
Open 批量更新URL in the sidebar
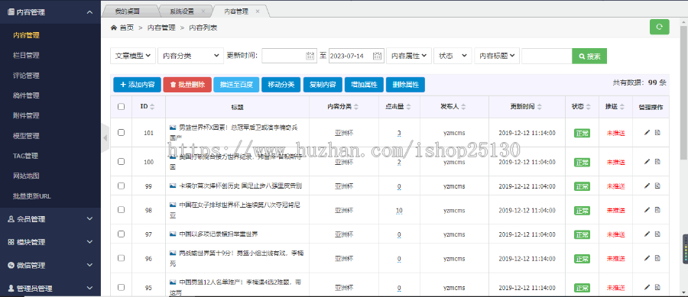coord(32,195)
